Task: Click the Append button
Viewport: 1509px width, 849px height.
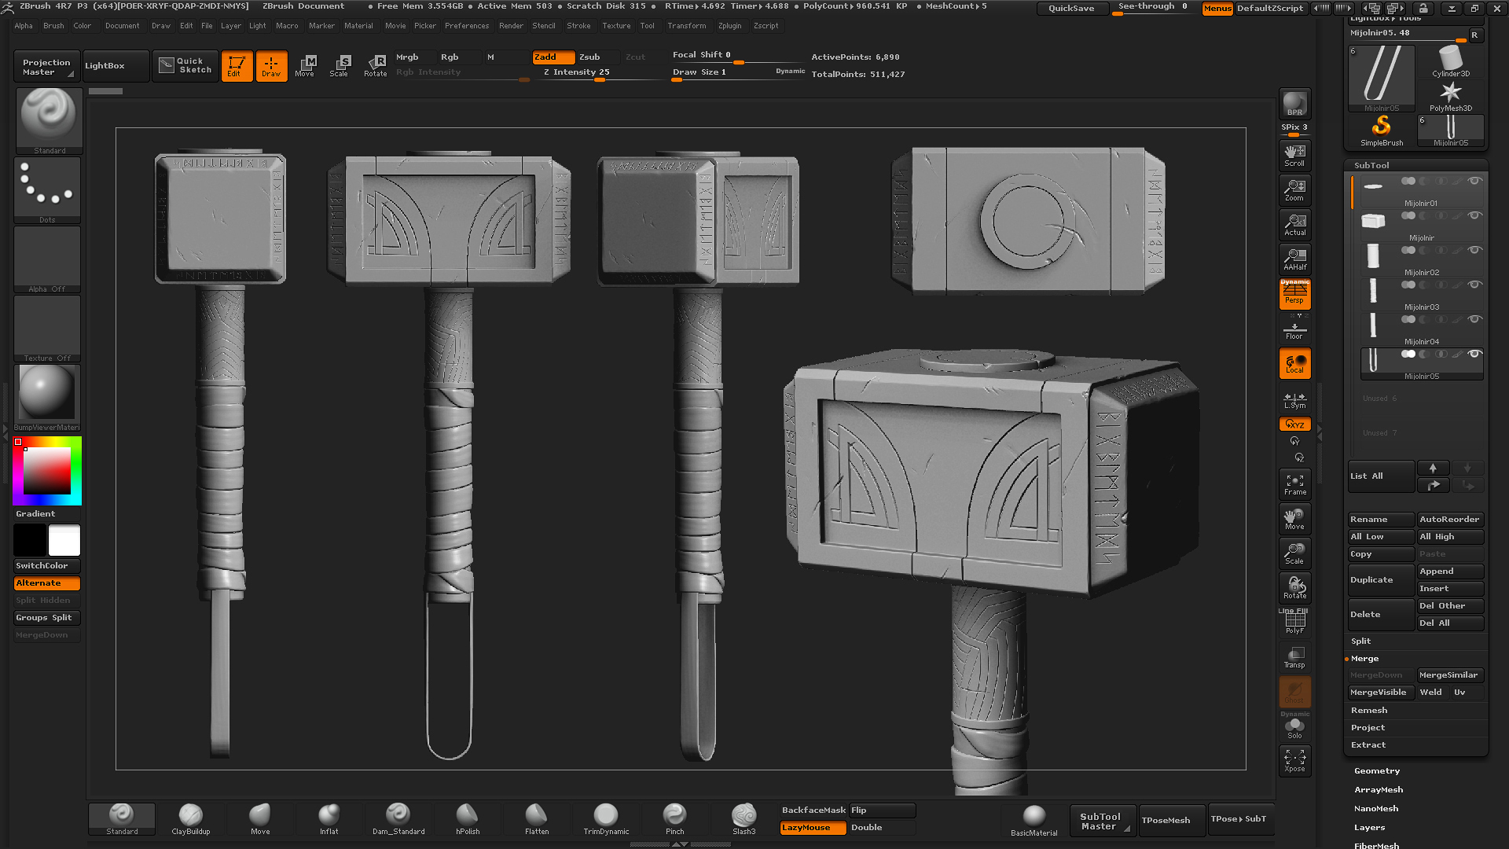Action: 1450,572
